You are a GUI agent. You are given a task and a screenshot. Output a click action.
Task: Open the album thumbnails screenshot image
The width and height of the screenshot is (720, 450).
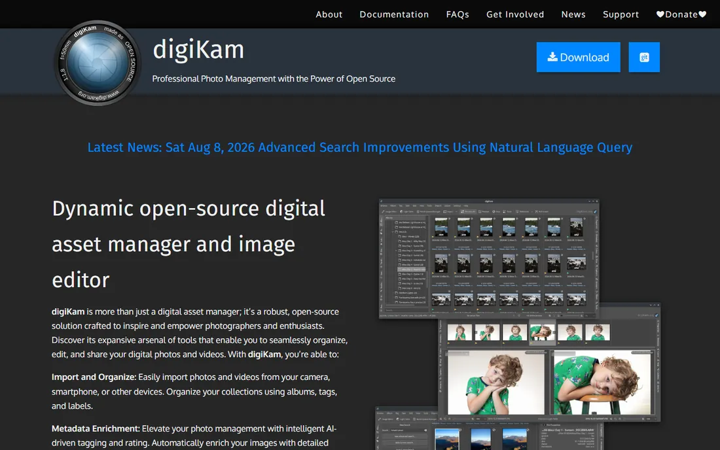click(x=489, y=258)
